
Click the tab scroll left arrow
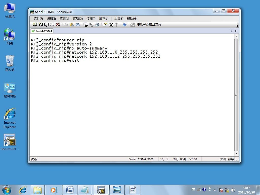[232, 31]
